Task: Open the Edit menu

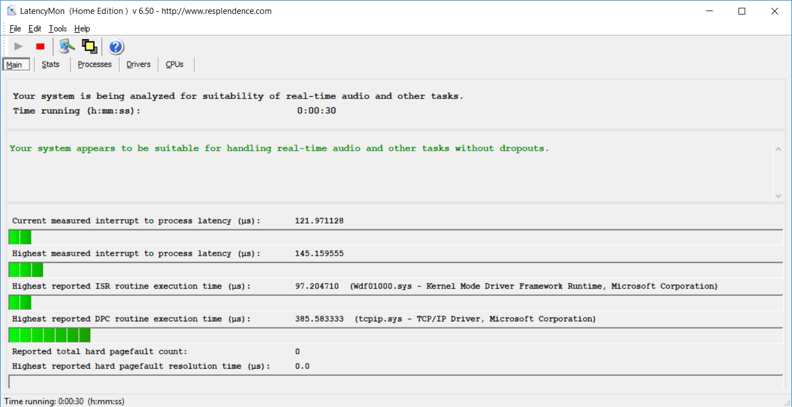Action: 35,29
